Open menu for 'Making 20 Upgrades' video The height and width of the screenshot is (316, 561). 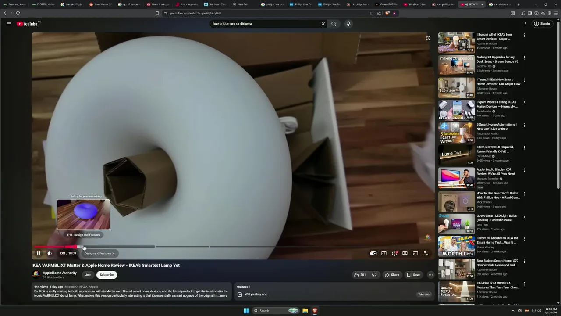[524, 57]
